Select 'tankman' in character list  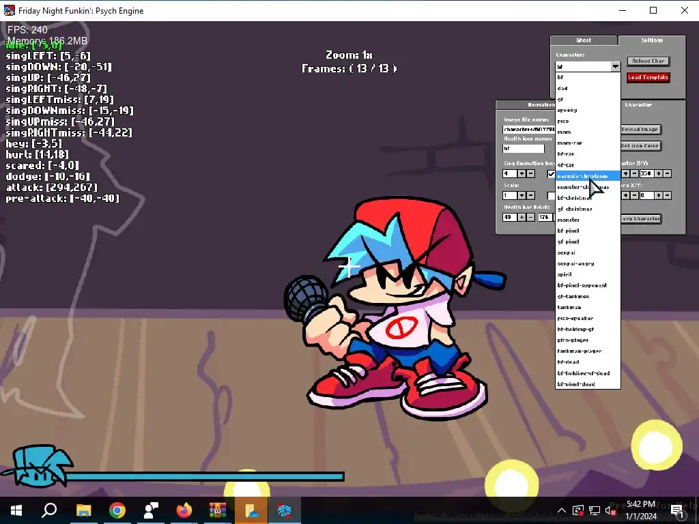[x=588, y=308]
